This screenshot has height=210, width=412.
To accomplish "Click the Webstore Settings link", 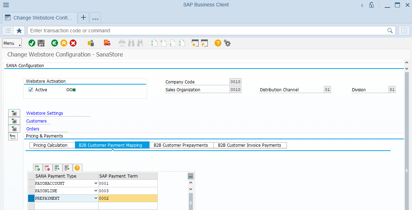I will pos(45,113).
